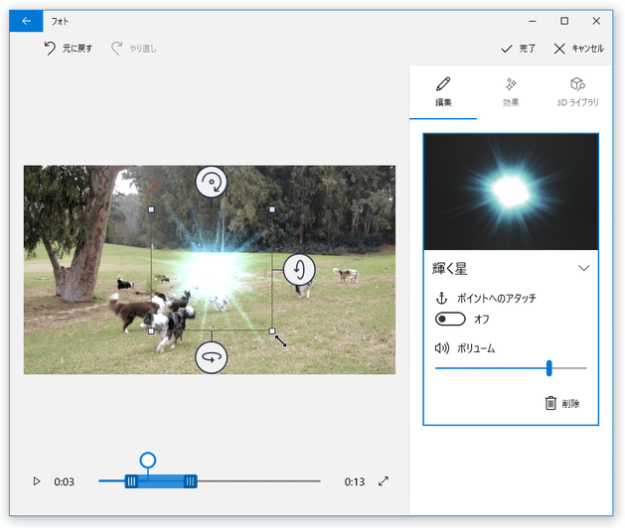
Task: Click the timeline playhead marker
Action: pyautogui.click(x=148, y=461)
